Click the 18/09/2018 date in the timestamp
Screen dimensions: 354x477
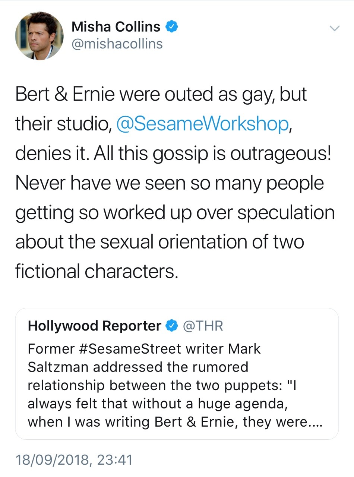coord(53,459)
